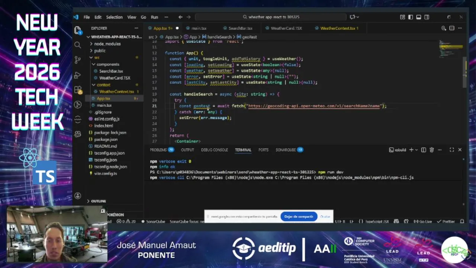Screen dimensions: 476x268
Task: Open the Extensions view icon
Action: click(78, 90)
